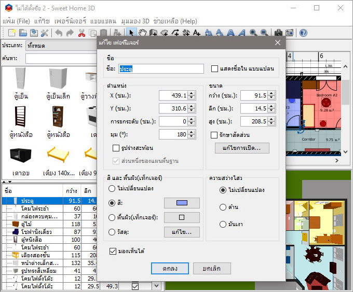
Task: Click the Zoom in magnifier icon
Action: pos(253,33)
